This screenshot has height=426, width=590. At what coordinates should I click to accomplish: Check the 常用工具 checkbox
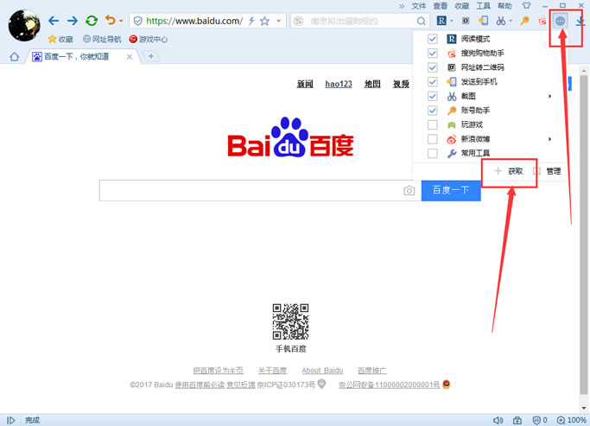(x=432, y=154)
